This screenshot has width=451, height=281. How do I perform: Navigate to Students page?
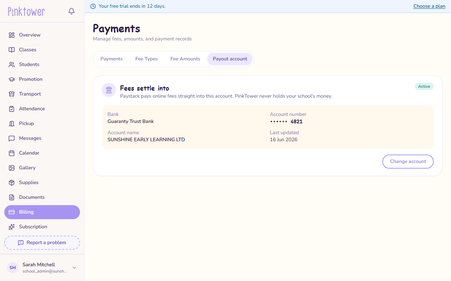coord(42,65)
